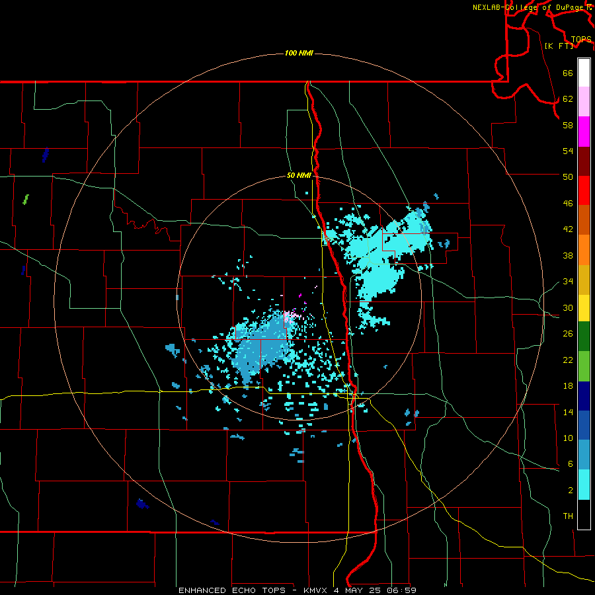Click the legend value 22
This screenshot has width=595, height=595.
click(x=568, y=360)
